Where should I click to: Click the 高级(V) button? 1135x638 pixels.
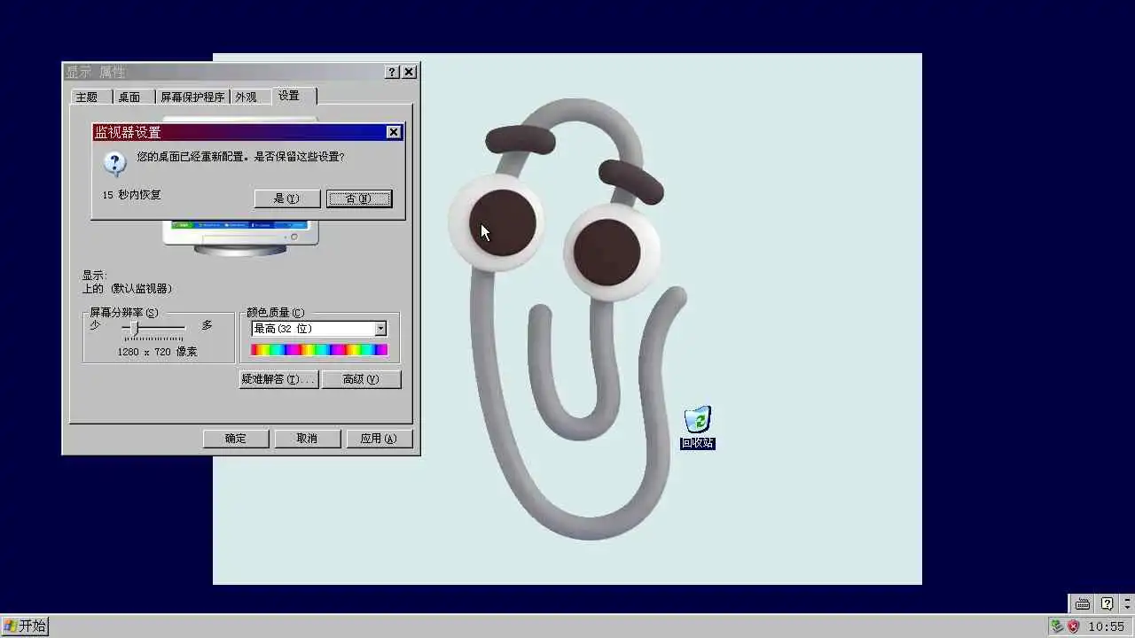click(360, 379)
